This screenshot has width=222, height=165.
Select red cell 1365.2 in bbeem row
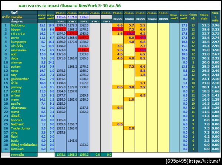coord(61,30)
